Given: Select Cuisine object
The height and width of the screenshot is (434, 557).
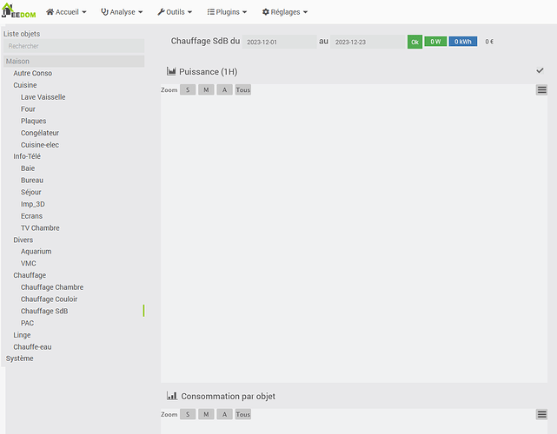Looking at the screenshot, I should point(25,85).
